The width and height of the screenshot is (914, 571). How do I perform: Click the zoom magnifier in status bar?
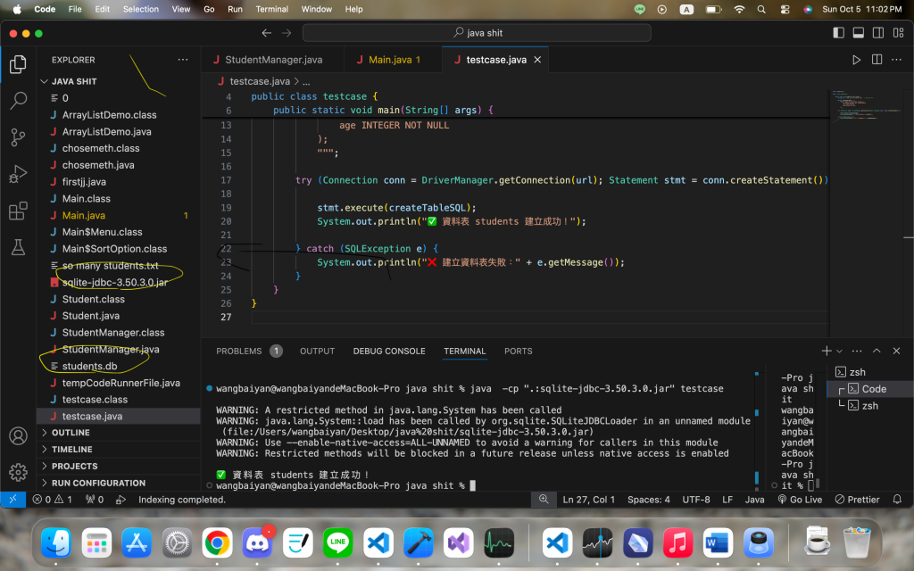pos(544,500)
